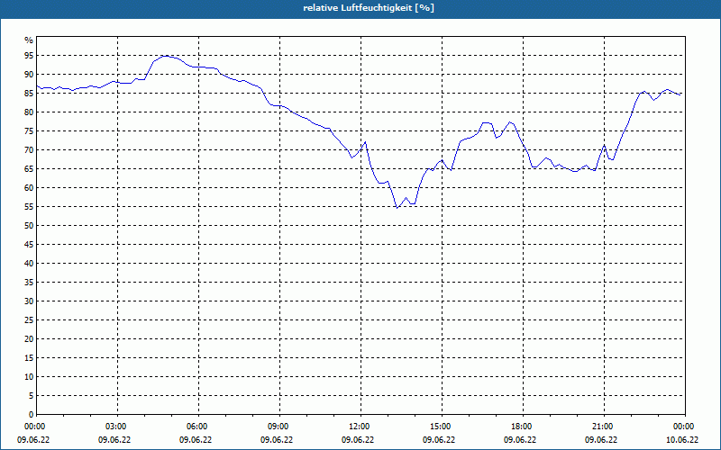Screen dimensions: 721x450
Task: Click the 60 y-axis label
Action: pos(29,188)
